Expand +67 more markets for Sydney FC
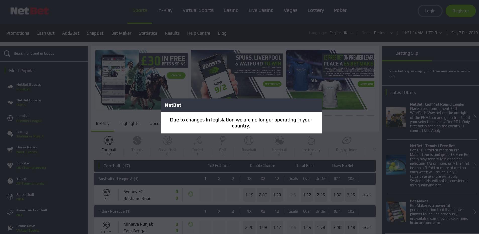Viewport: 479px width, 234px height. pos(367,195)
